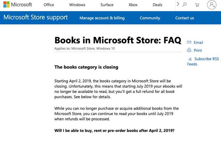Click the RSS feed icon
The height and width of the screenshot is (142, 221).
point(190,59)
